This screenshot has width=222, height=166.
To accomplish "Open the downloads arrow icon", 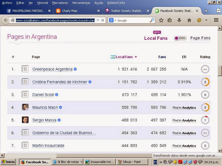I will click(x=179, y=20).
